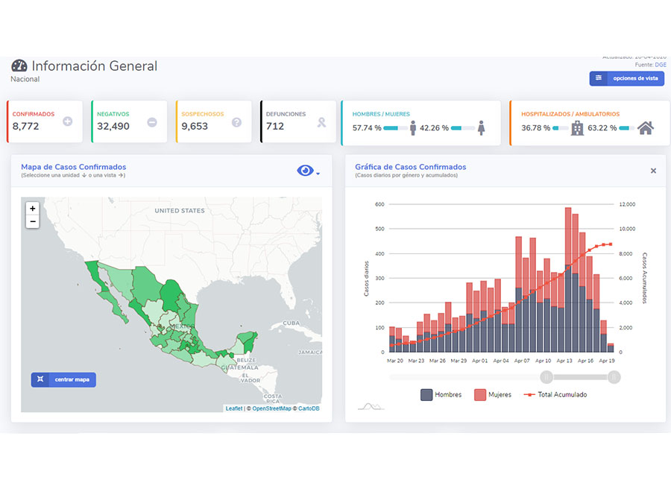The height and width of the screenshot is (503, 671).
Task: Open the DGE source link
Action: click(x=661, y=65)
